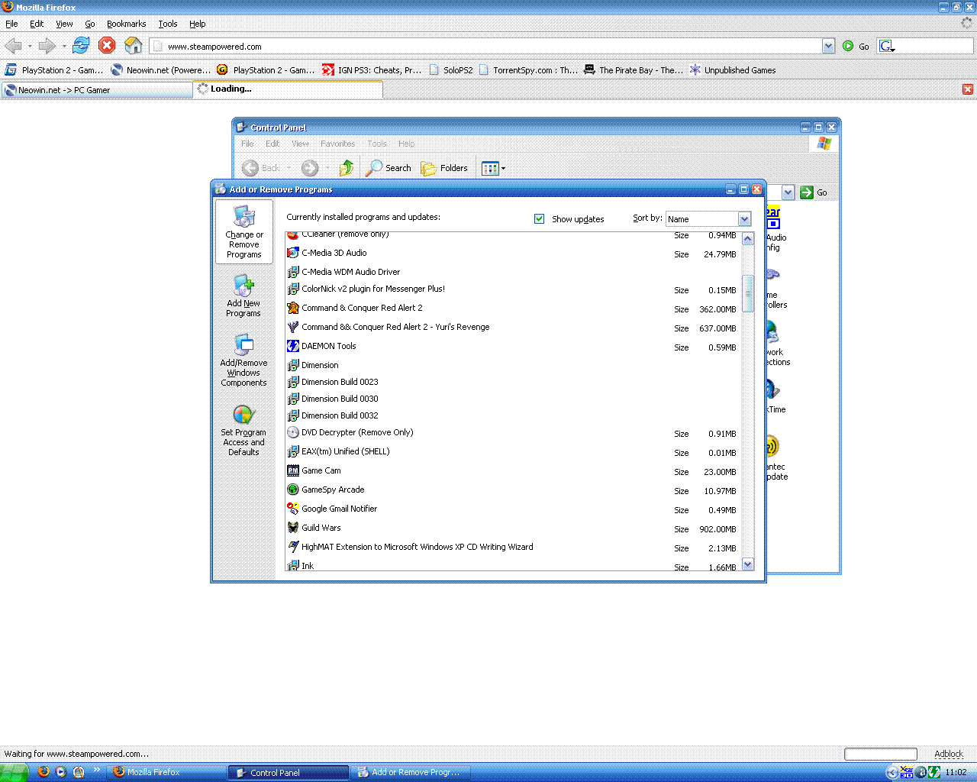Select the Command & Conquer Red Alert 2 icon
The width and height of the screenshot is (977, 782).
(x=293, y=308)
